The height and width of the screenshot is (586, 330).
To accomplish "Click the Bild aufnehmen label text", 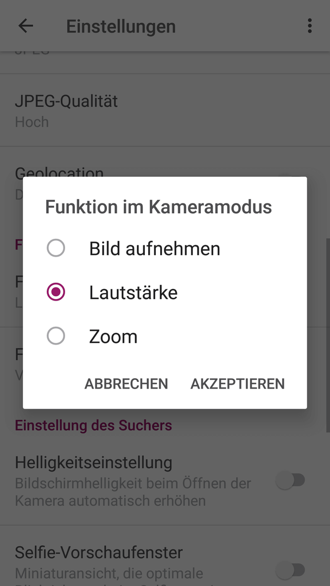I will click(x=154, y=249).
